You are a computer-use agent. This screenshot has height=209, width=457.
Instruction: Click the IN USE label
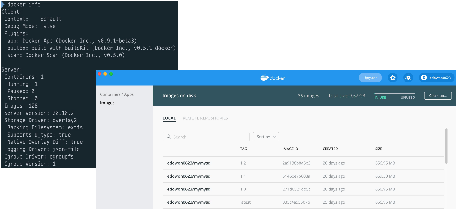pos(380,98)
